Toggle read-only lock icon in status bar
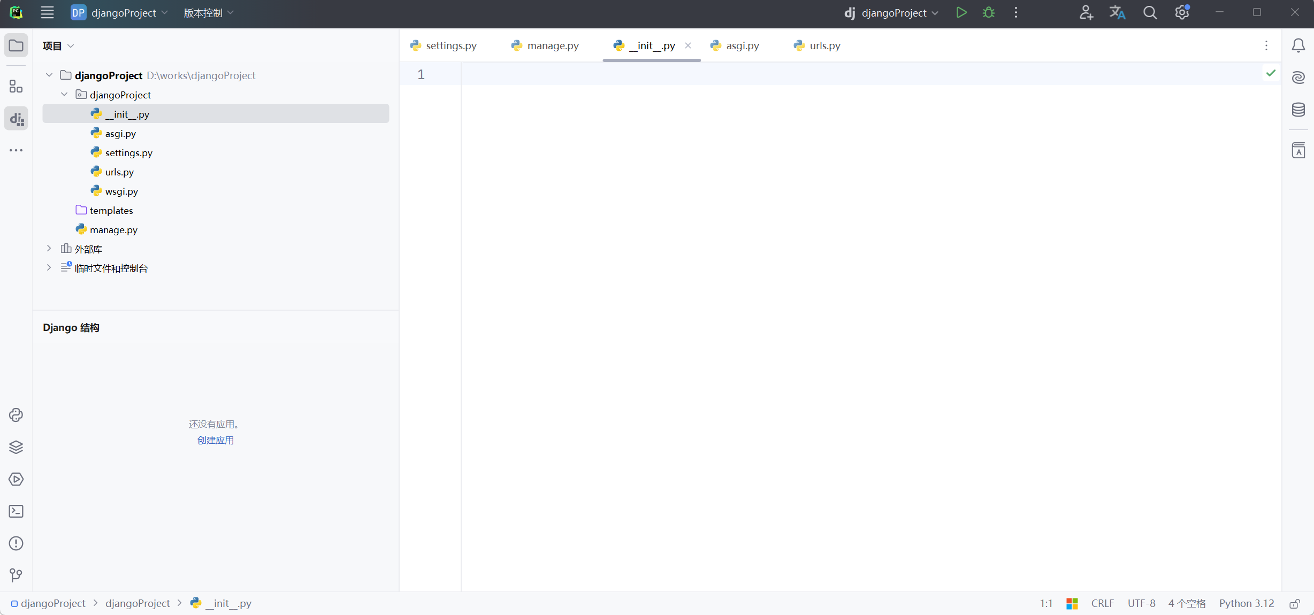This screenshot has width=1314, height=615. tap(1295, 604)
